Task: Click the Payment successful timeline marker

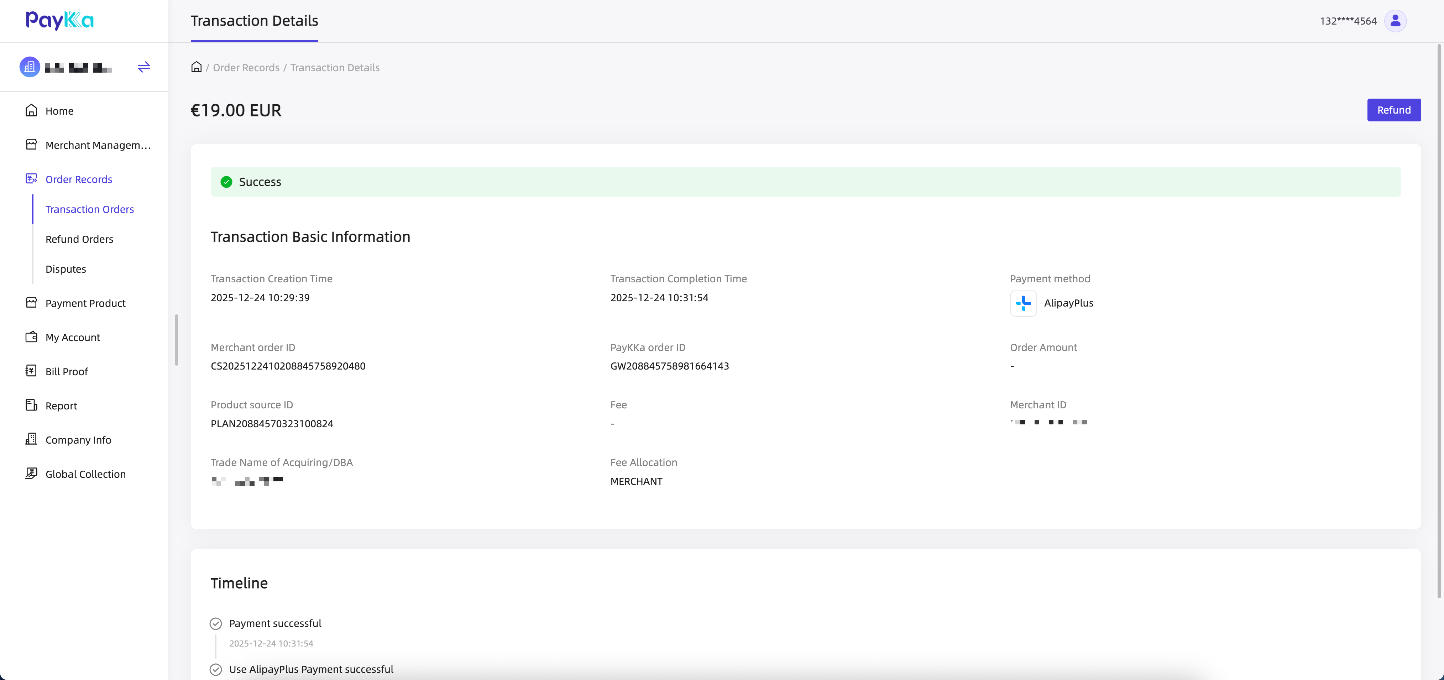Action: 216,623
